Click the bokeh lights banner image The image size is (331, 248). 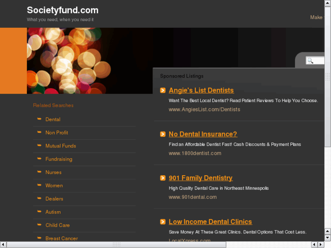point(90,61)
